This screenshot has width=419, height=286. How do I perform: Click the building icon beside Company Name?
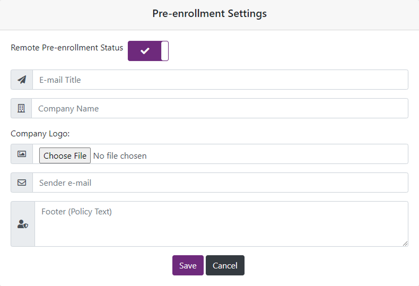[21, 108]
